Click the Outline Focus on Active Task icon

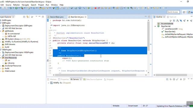tap(171, 21)
